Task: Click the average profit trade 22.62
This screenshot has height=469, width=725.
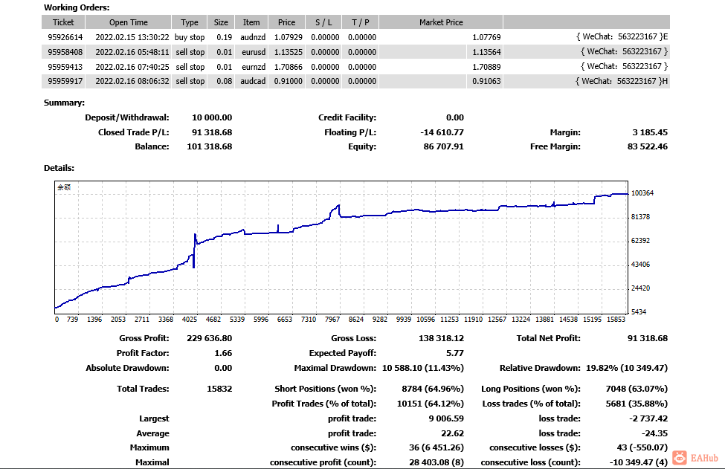Action: (453, 433)
